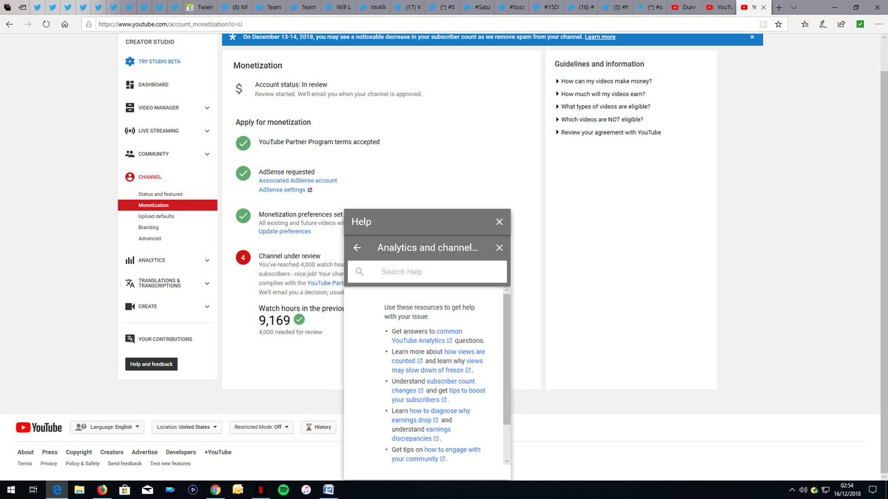The width and height of the screenshot is (888, 499).
Task: Open Branding submenu item
Action: pyautogui.click(x=149, y=228)
